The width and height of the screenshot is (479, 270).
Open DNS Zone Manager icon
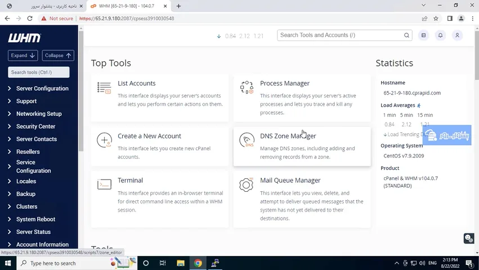[247, 140]
